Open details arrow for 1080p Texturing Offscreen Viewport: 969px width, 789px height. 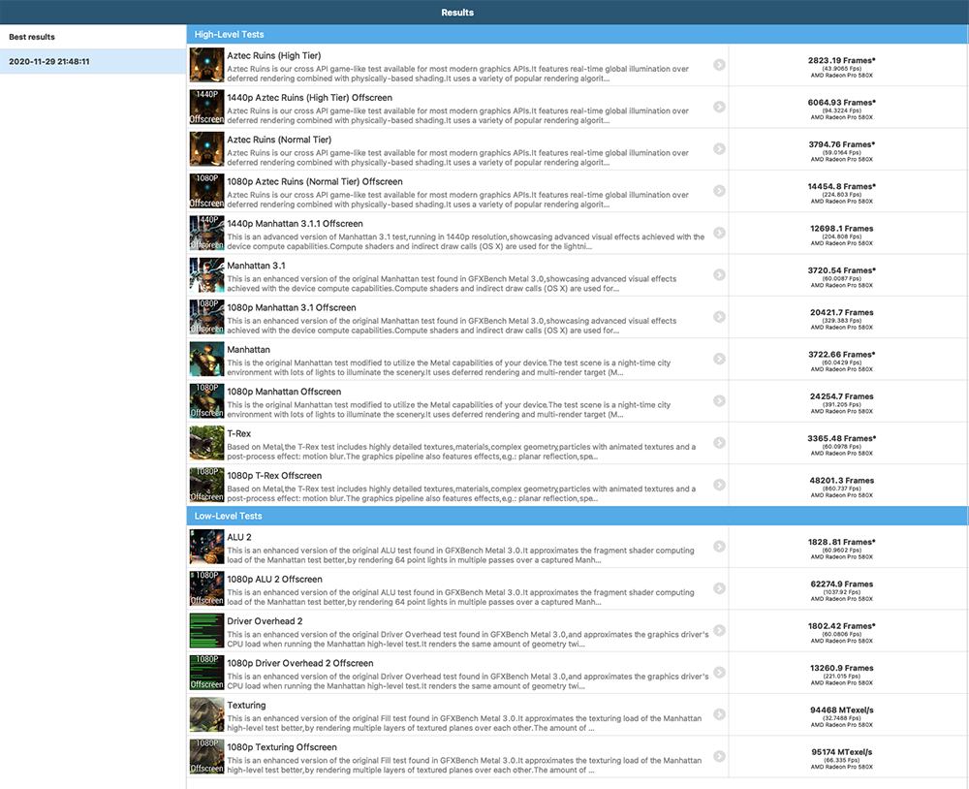coord(719,757)
